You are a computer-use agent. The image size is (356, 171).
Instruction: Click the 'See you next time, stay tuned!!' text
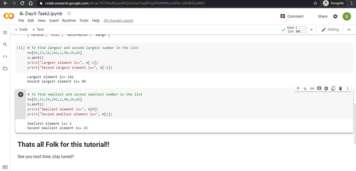[x=45, y=156]
